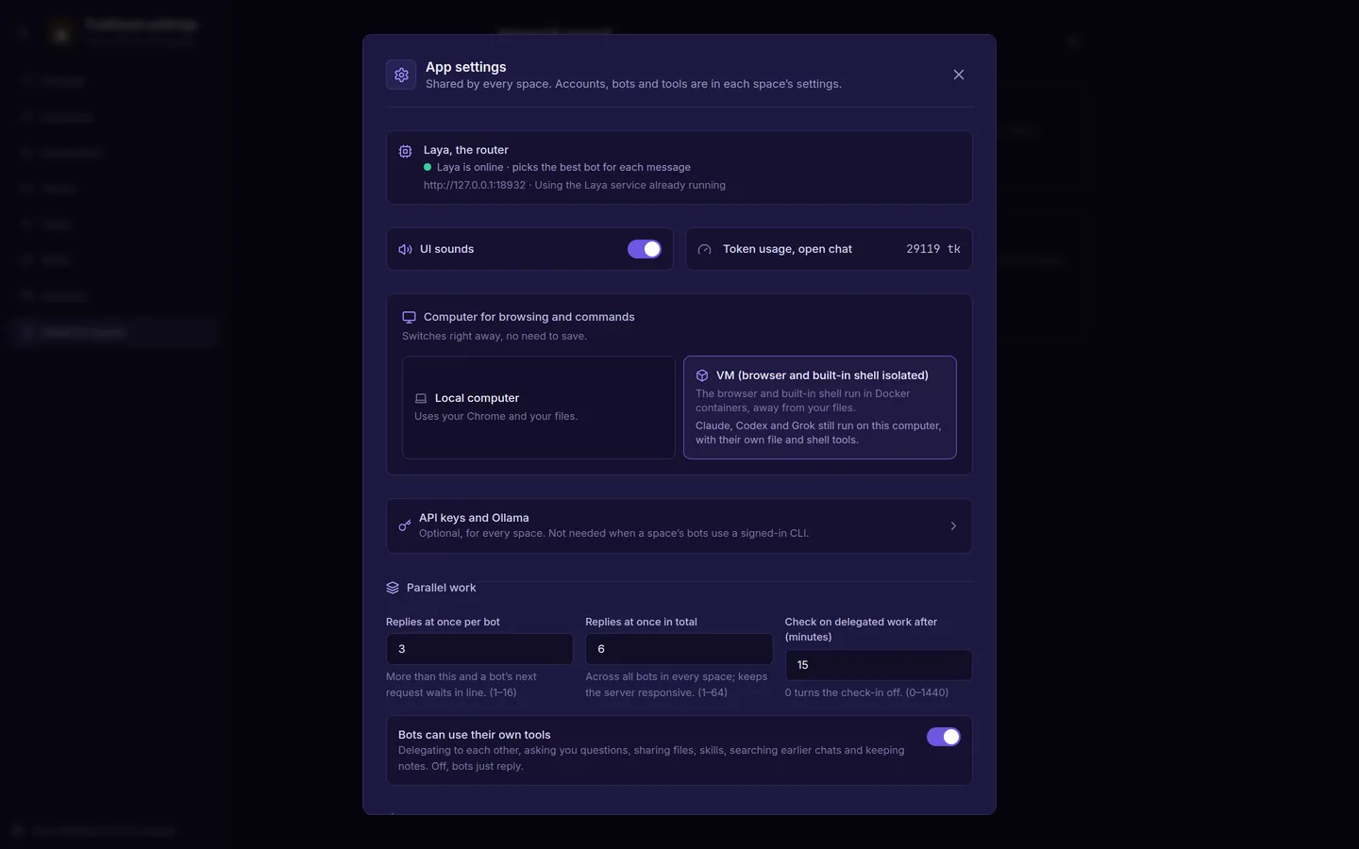The image size is (1359, 849).
Task: Close the App settings dialog
Action: 959,75
